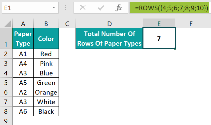Select row 8 header
The width and height of the screenshot is (211, 125).
click(x=6, y=111)
